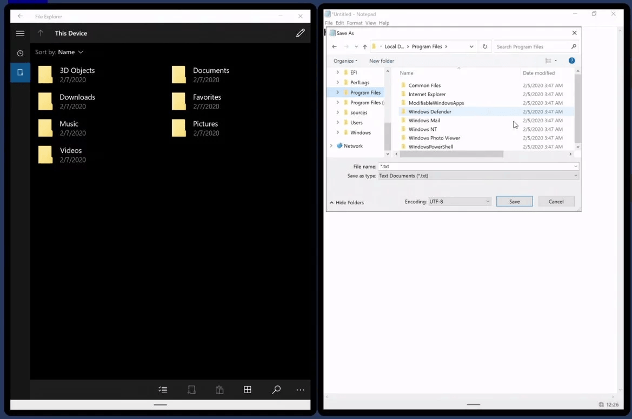Open search with the magnifier icon
The width and height of the screenshot is (632, 419).
[x=276, y=390]
